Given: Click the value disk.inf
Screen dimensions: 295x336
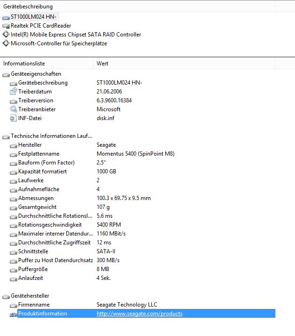Looking at the screenshot, I should pos(105,118).
